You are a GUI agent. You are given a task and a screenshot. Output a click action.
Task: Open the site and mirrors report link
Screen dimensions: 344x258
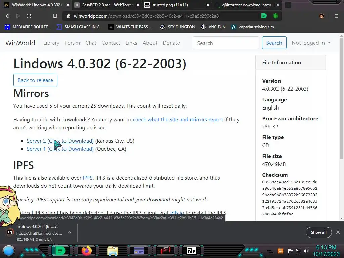(x=178, y=120)
